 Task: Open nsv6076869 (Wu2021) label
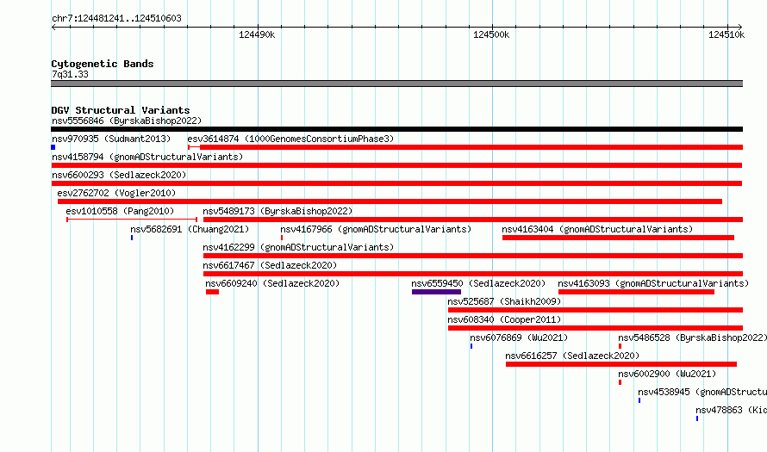click(519, 337)
